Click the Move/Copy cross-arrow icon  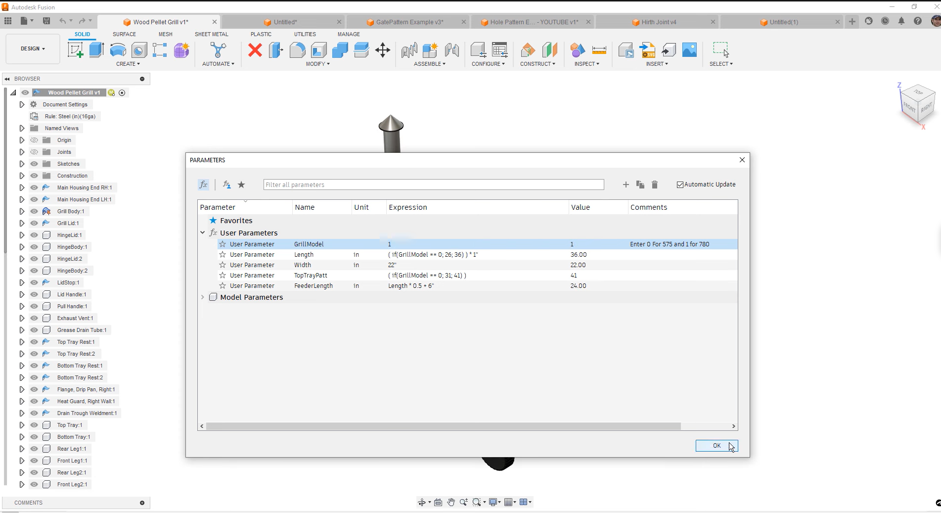pyautogui.click(x=383, y=50)
